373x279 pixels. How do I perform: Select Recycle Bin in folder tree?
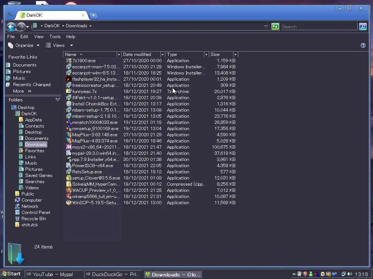34,218
